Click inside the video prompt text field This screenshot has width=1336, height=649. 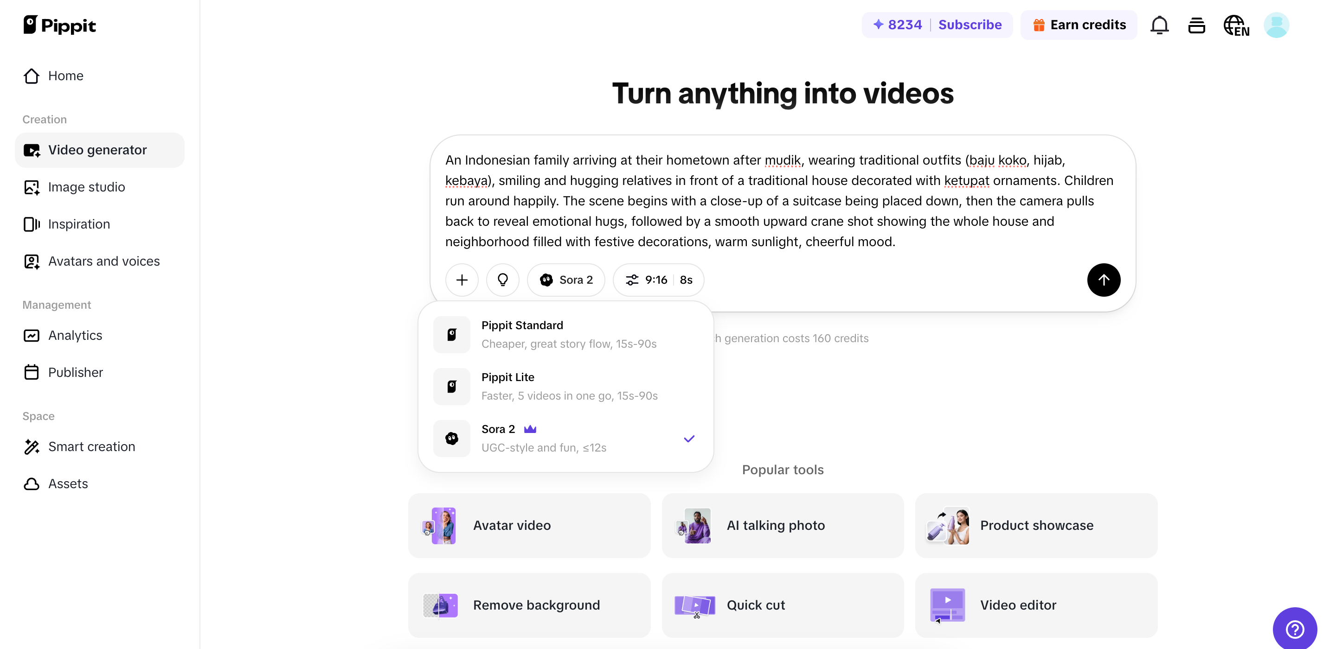click(x=778, y=201)
